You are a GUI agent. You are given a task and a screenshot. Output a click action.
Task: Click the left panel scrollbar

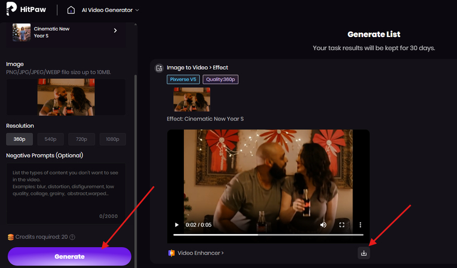tap(135, 172)
